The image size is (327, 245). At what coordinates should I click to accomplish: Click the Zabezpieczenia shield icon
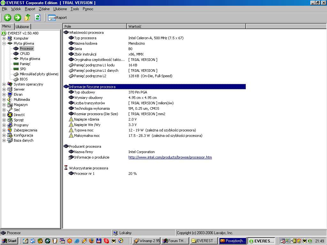pos(10,130)
